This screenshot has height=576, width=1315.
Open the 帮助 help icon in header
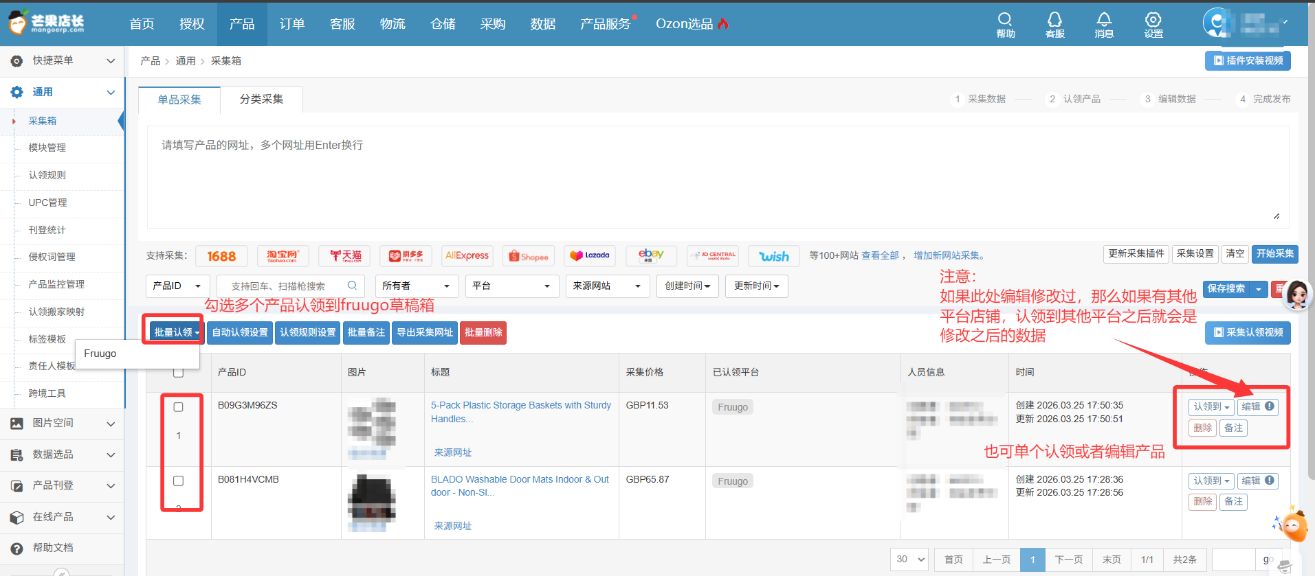tap(1005, 24)
